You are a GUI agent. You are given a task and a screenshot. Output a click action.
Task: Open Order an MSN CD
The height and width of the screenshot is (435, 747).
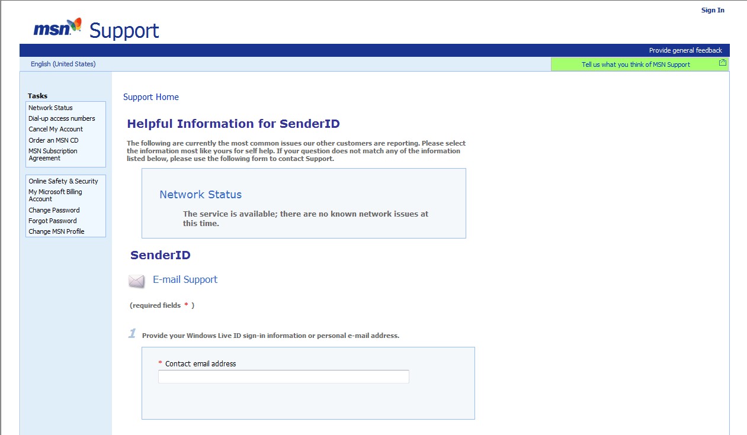[x=53, y=140]
